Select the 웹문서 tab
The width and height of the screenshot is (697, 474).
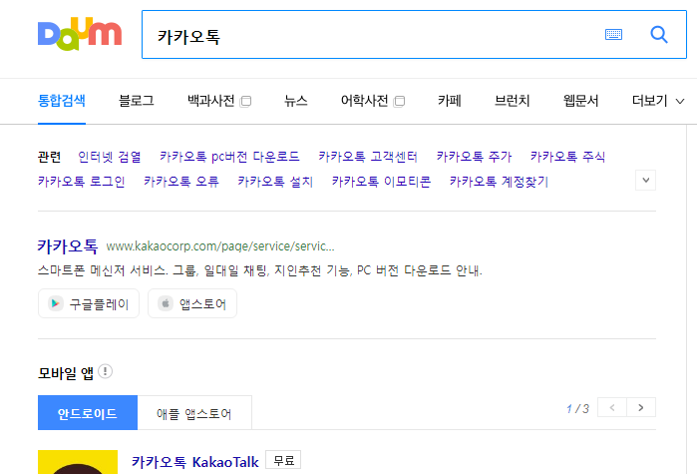pyautogui.click(x=580, y=101)
